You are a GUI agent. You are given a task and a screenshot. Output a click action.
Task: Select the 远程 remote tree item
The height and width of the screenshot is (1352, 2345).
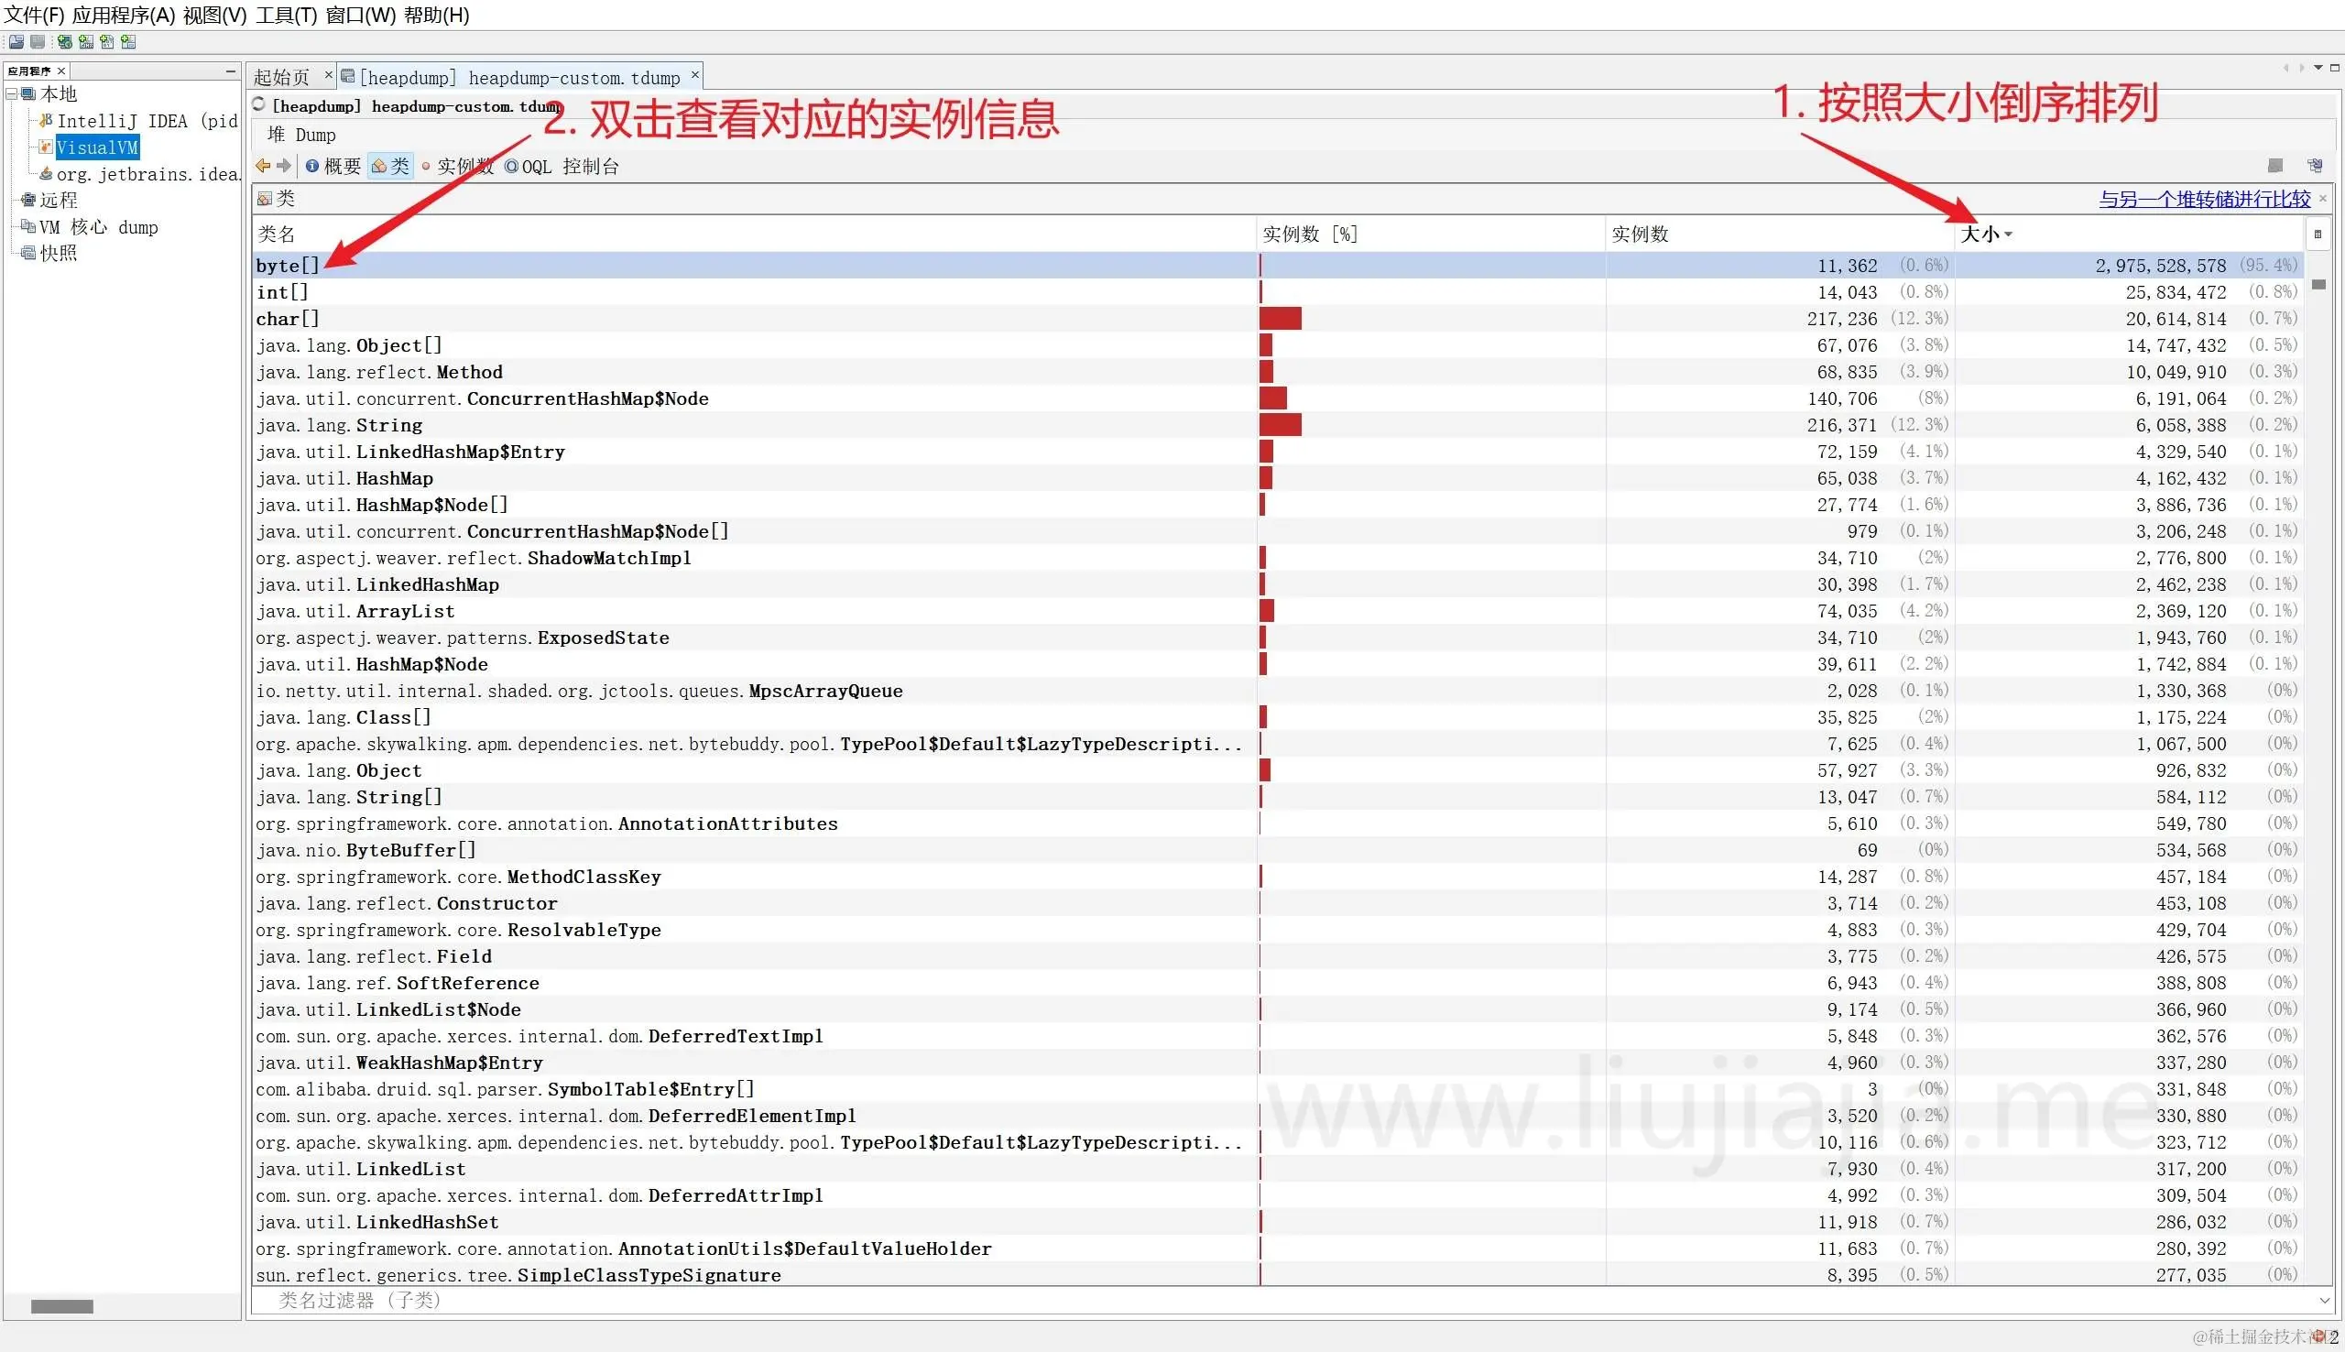[x=58, y=200]
